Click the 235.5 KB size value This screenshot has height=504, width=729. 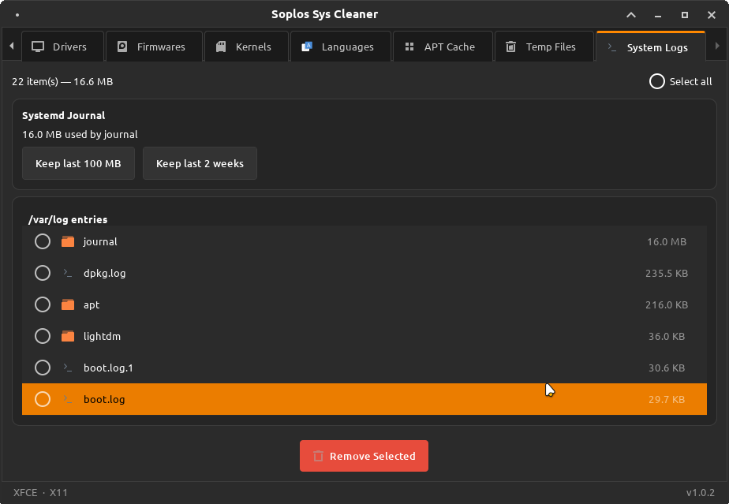click(667, 274)
